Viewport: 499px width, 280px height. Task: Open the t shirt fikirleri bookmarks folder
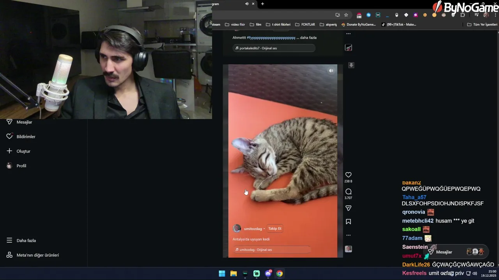pos(278,24)
